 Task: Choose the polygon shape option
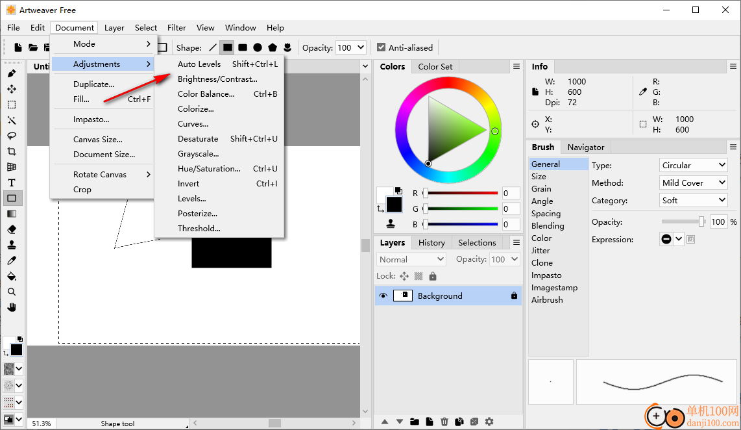tap(273, 47)
